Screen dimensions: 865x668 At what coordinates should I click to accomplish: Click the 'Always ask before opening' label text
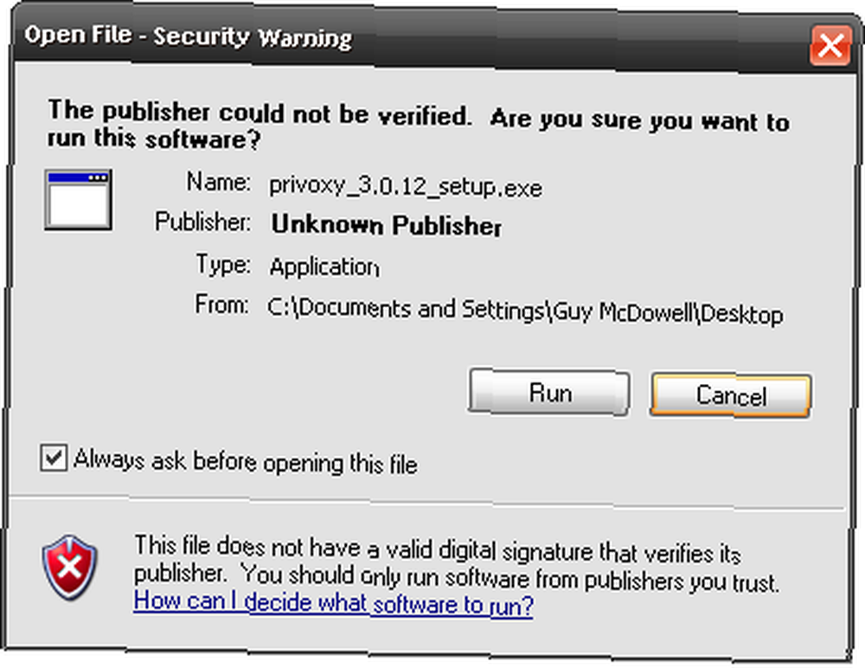click(246, 461)
